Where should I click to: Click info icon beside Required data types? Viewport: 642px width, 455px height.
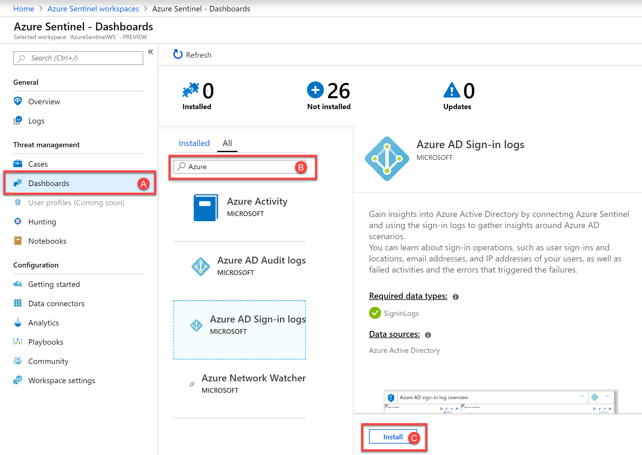[456, 297]
